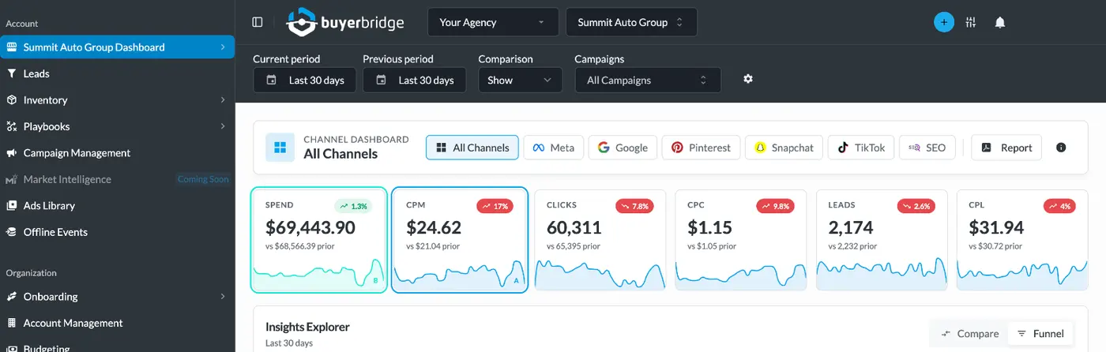Select the SEO channel tab
This screenshot has height=352, width=1106.
pyautogui.click(x=927, y=148)
